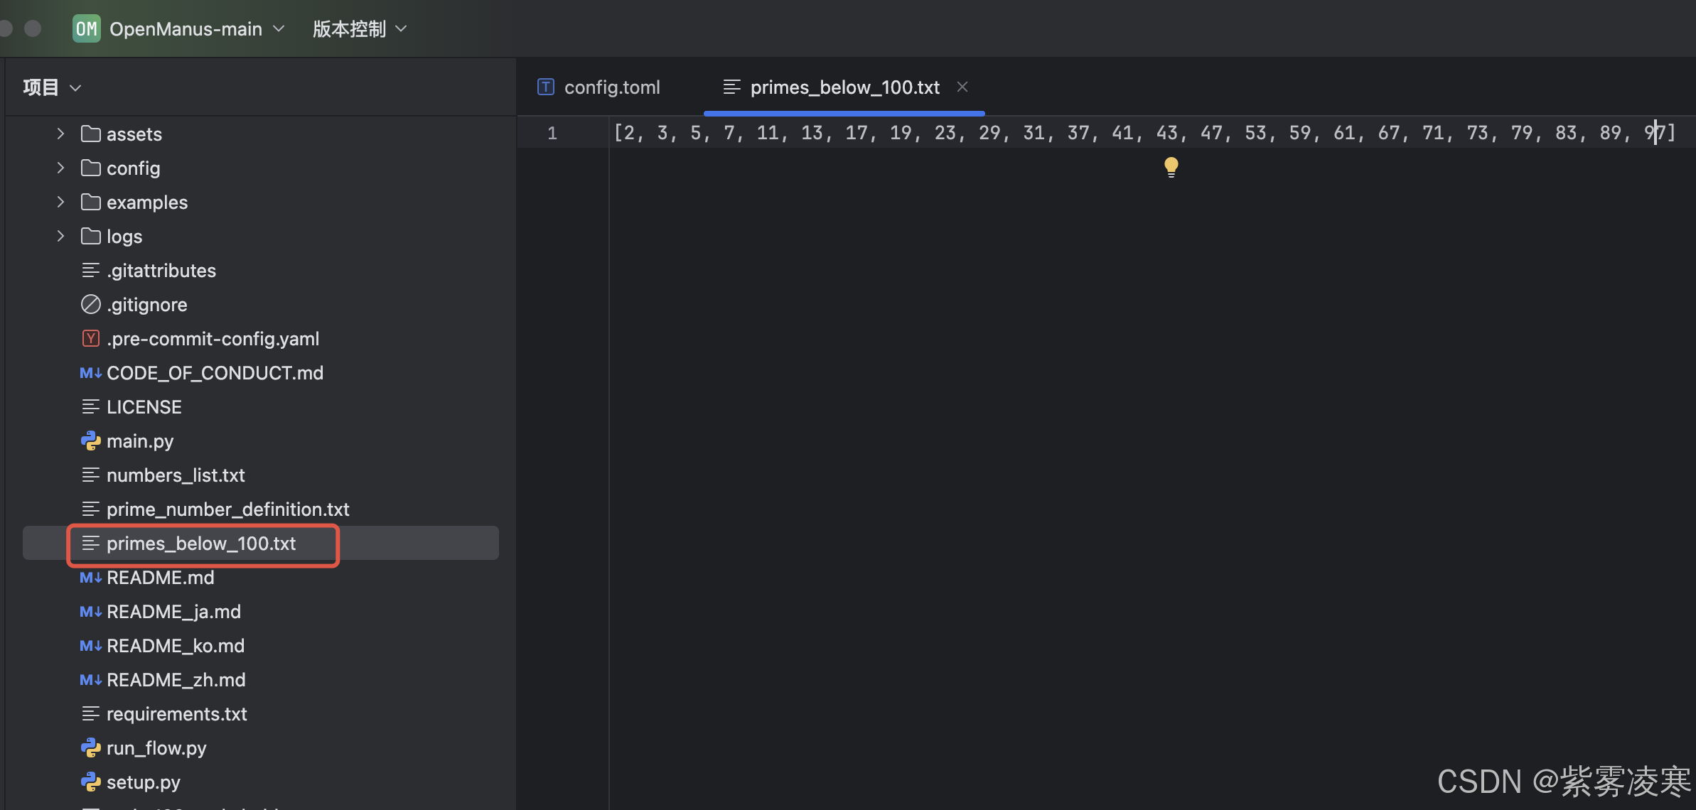Click the Markdown icon beside README.md
This screenshot has width=1696, height=810.
click(x=90, y=578)
